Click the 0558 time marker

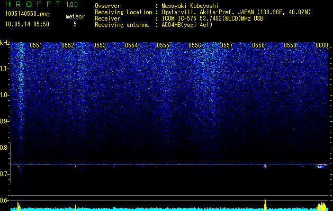[x=258, y=45]
